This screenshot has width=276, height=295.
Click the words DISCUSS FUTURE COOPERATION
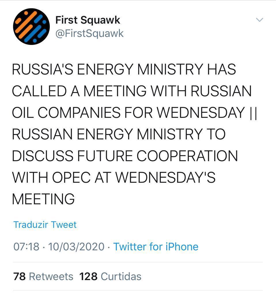[x=125, y=156]
